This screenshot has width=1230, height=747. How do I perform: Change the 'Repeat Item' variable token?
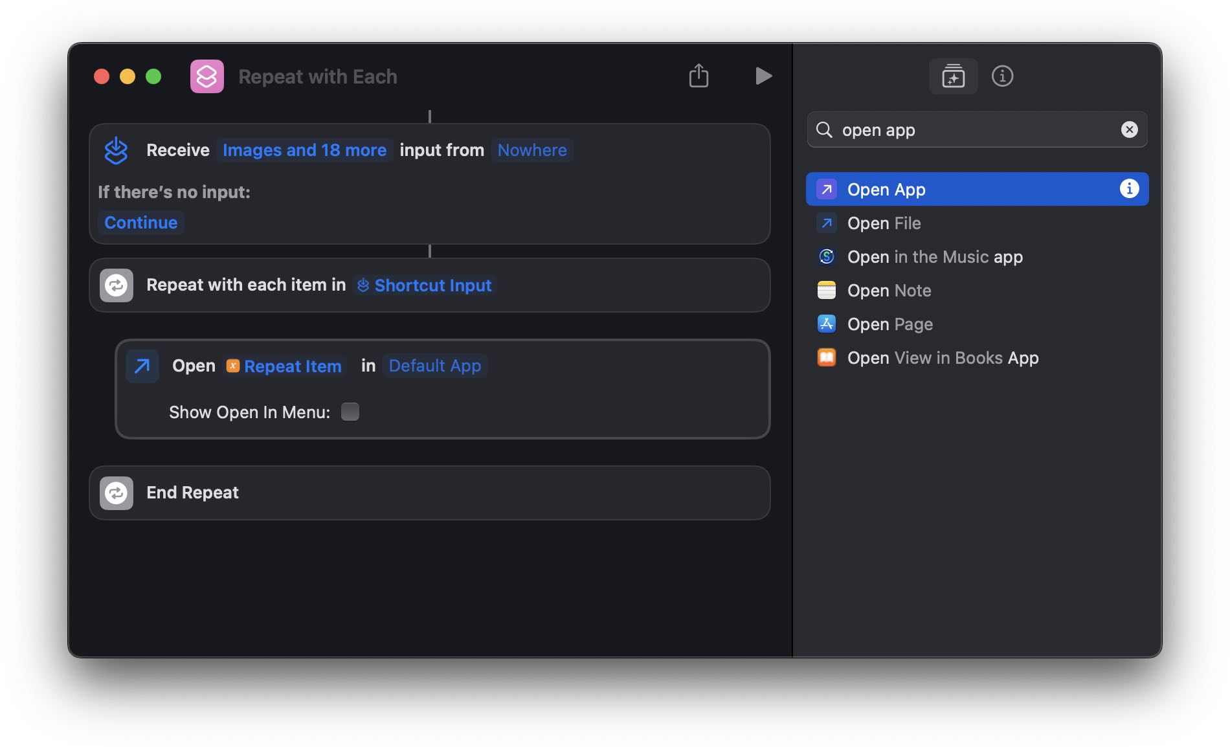tap(284, 366)
